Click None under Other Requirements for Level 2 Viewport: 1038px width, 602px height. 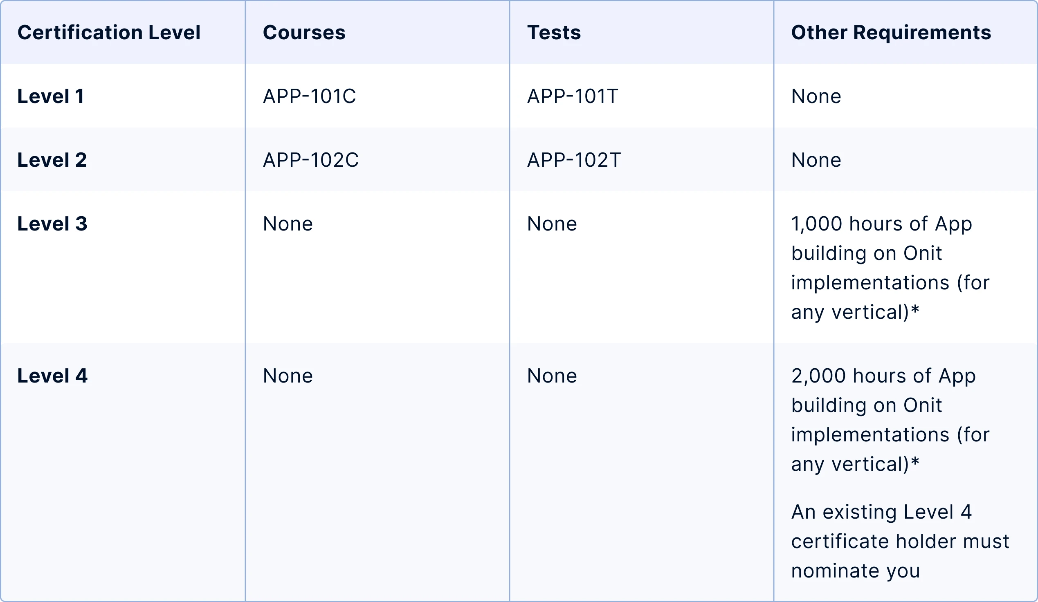[816, 160]
